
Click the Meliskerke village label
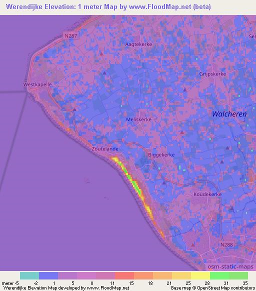[138, 119]
